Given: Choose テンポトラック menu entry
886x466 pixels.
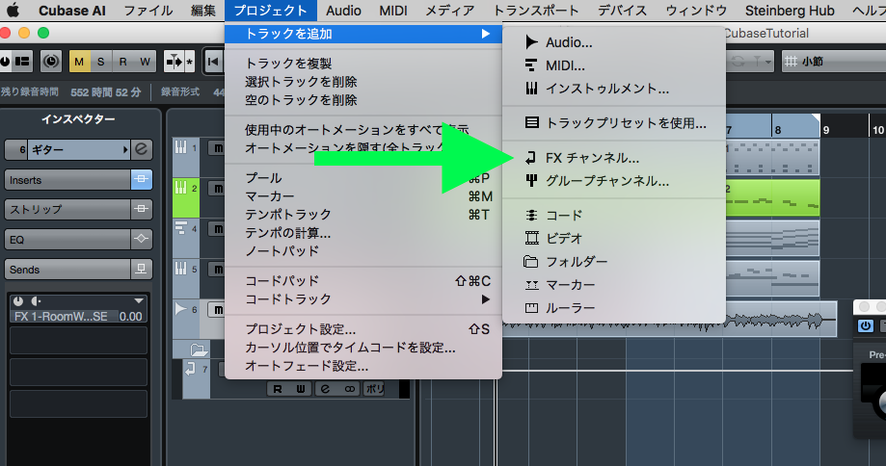Looking at the screenshot, I should pos(362,215).
